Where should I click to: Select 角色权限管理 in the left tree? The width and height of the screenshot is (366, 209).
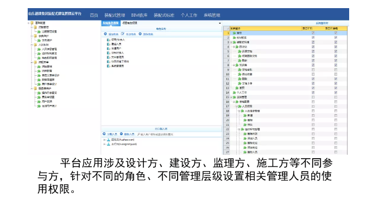[49, 58]
